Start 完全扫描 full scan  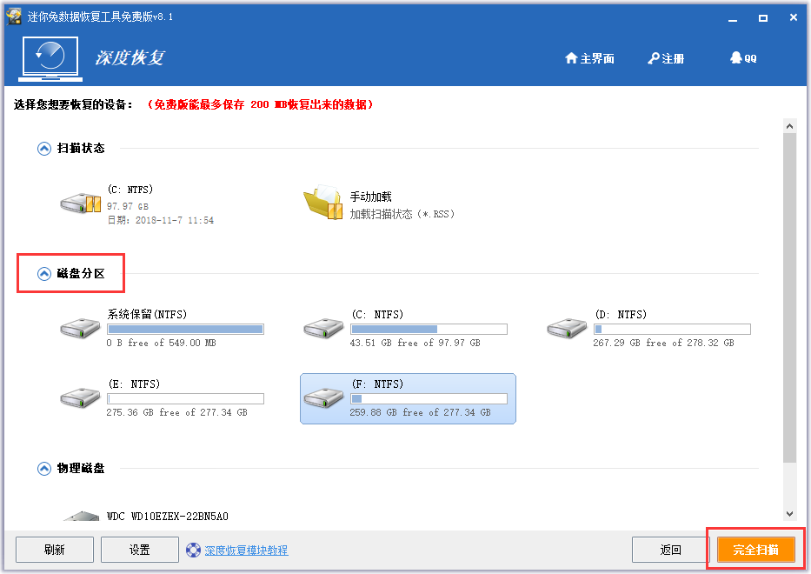[755, 550]
